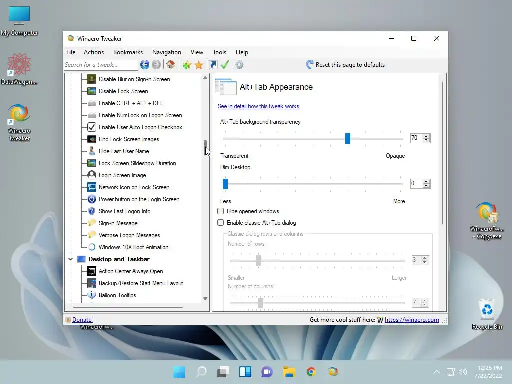Open the Winaero Tweaker desktop shortcut
Image resolution: width=512 pixels, height=384 pixels.
pyautogui.click(x=19, y=122)
